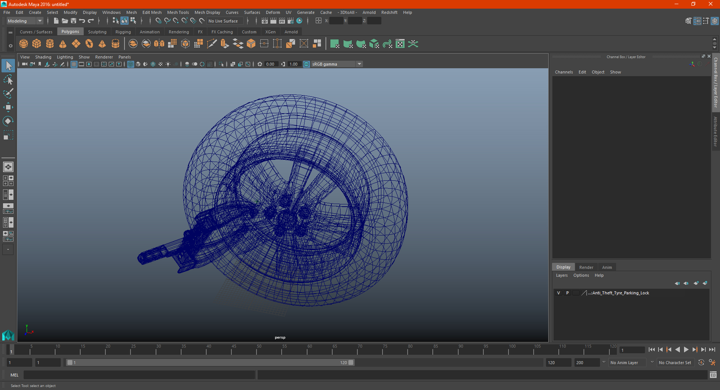Open render settings clapperboard icon
Viewport: 720px width, 390px height.
click(x=291, y=21)
